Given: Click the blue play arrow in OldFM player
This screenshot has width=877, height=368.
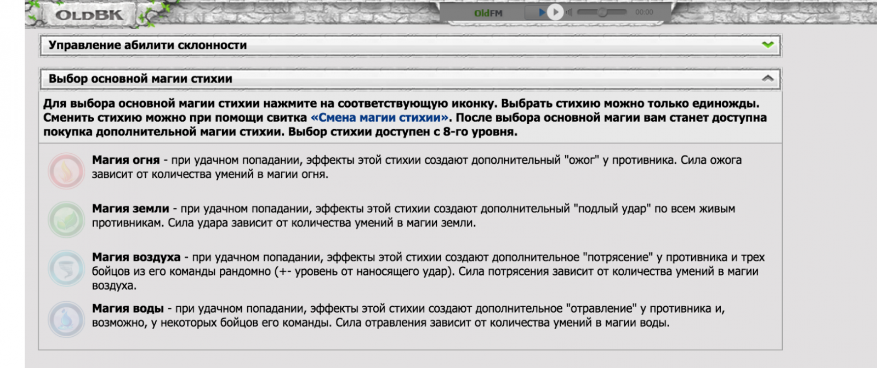Looking at the screenshot, I should (x=542, y=12).
